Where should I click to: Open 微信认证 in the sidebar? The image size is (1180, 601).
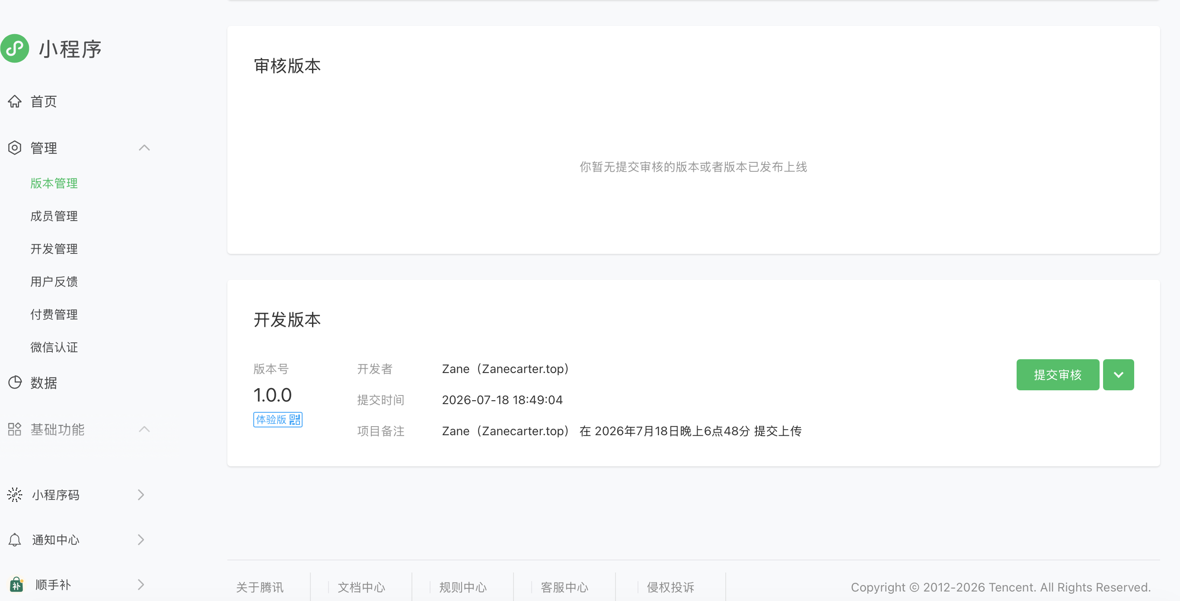tap(54, 348)
